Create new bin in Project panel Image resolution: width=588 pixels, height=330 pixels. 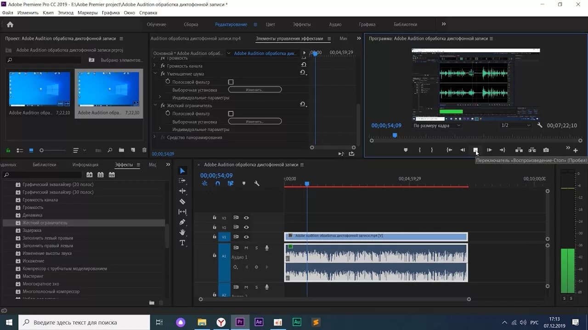(x=121, y=150)
